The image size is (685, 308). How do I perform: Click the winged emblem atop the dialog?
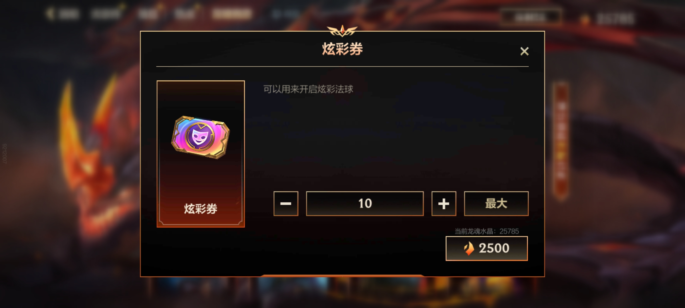click(342, 31)
